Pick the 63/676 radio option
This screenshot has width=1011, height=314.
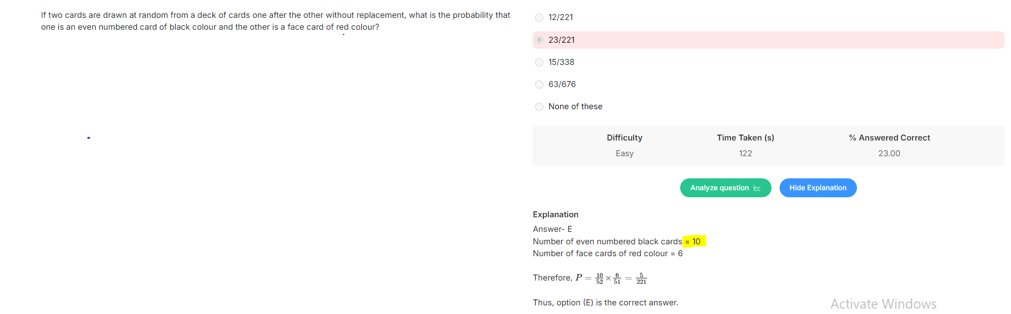pos(539,84)
